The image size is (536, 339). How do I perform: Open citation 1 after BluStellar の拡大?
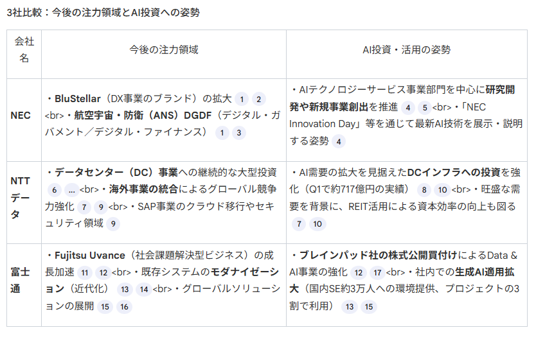click(x=242, y=100)
